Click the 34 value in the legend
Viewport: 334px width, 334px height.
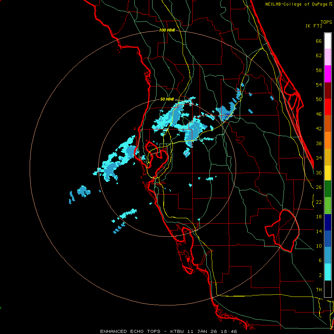tap(319, 158)
